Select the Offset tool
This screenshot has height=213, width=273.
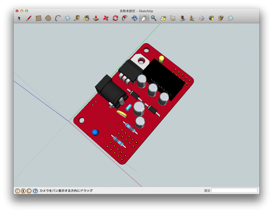coord(125,19)
